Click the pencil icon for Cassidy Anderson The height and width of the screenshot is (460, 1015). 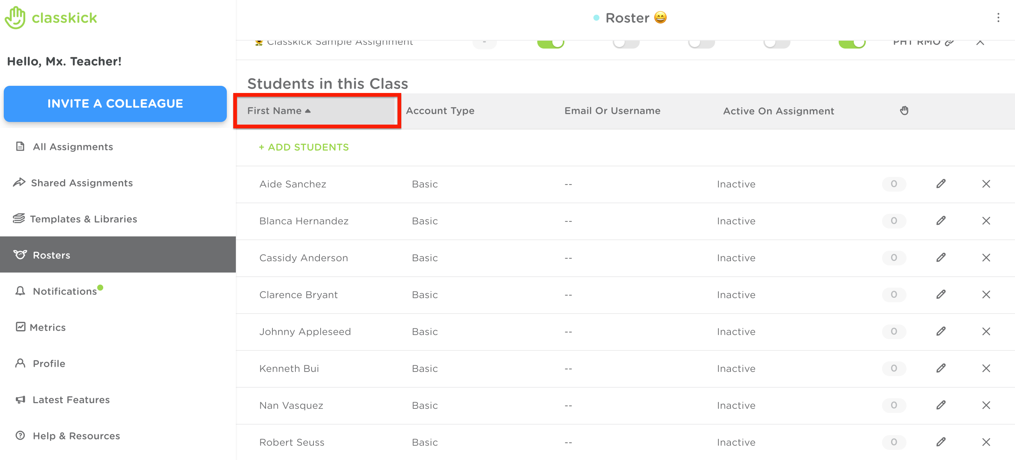point(941,257)
